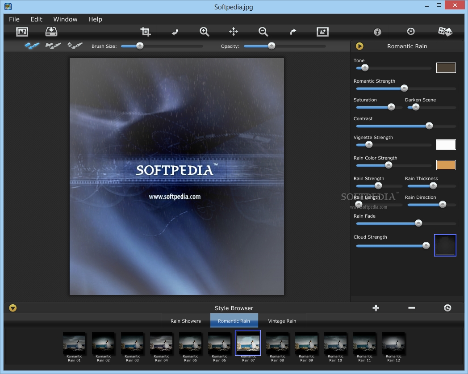Open the Help menu
468x374 pixels.
95,19
